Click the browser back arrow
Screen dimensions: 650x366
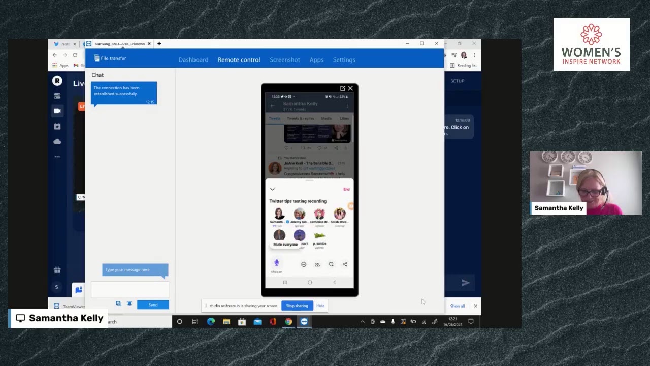(55, 55)
